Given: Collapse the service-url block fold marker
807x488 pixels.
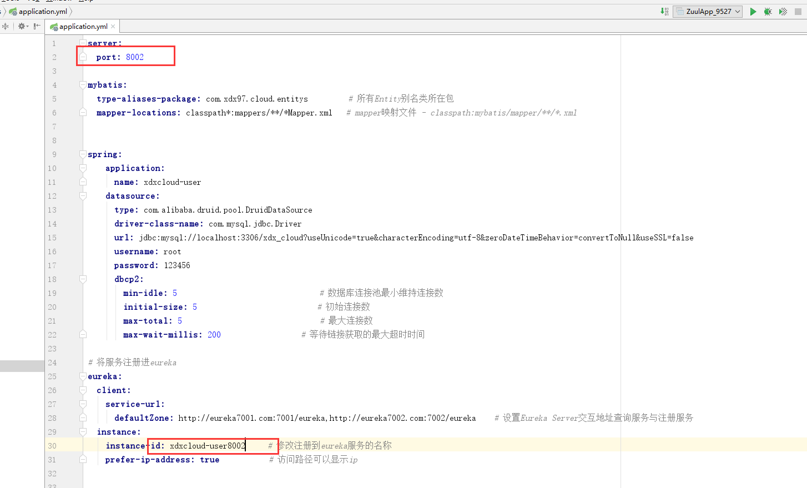Looking at the screenshot, I should pyautogui.click(x=83, y=404).
